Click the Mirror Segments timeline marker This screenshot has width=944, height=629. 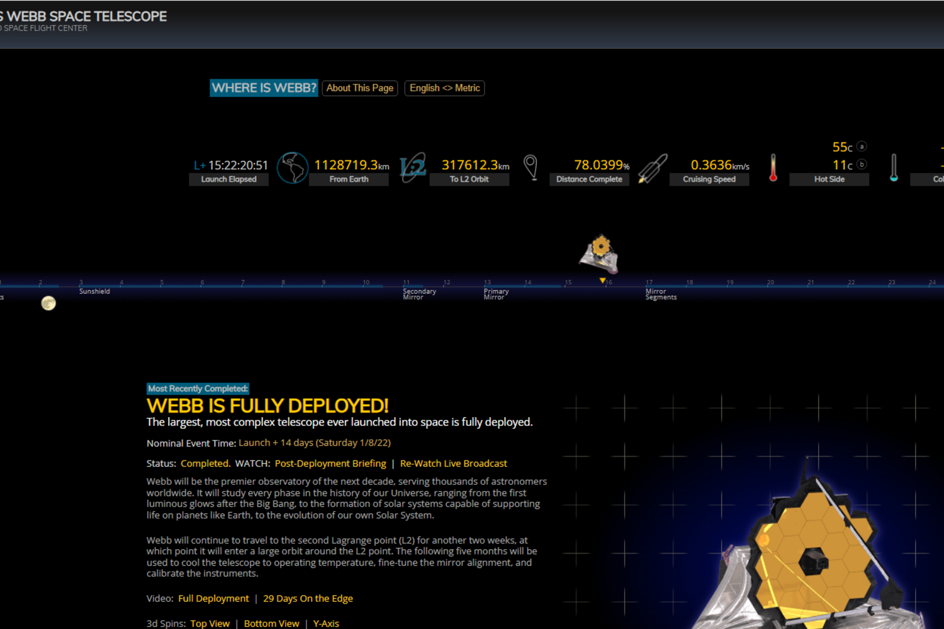pos(660,294)
